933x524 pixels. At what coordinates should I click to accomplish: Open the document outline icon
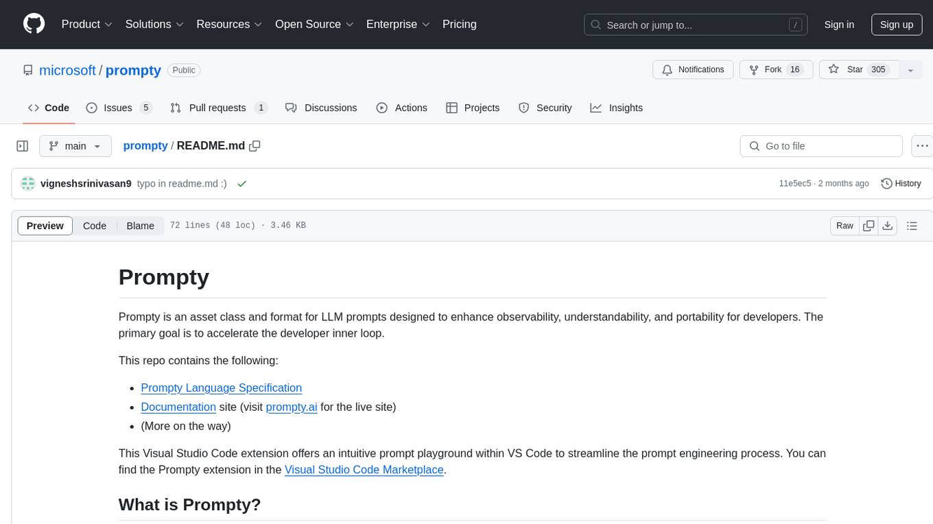tap(912, 226)
